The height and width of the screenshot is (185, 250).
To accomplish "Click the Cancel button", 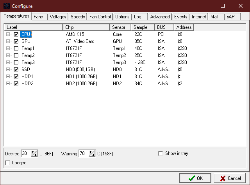I will (x=230, y=178).
